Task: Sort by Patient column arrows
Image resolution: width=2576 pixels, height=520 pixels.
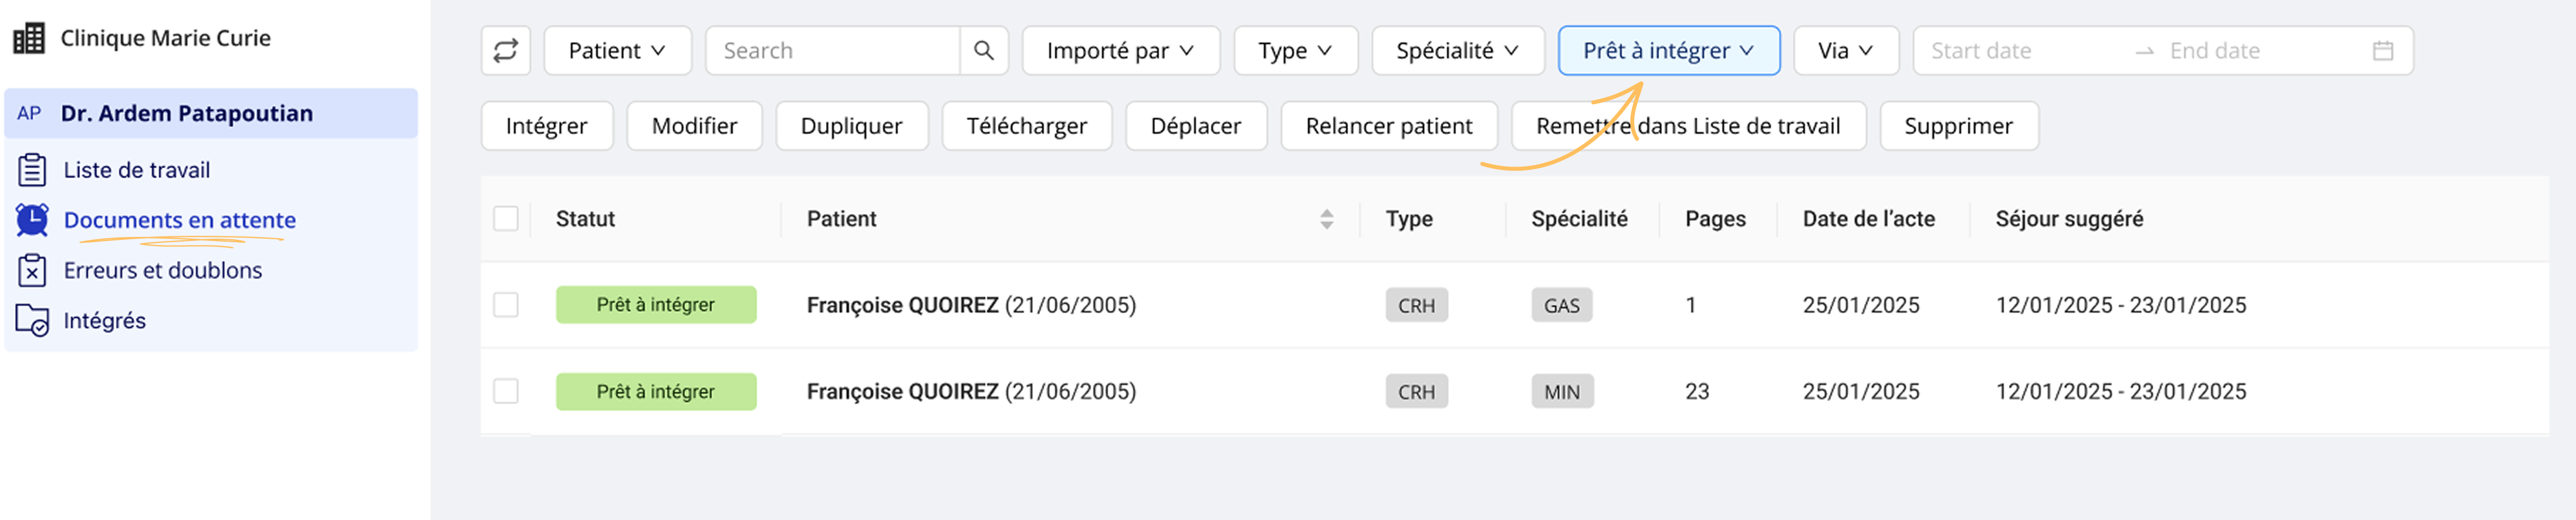Action: pyautogui.click(x=1326, y=219)
